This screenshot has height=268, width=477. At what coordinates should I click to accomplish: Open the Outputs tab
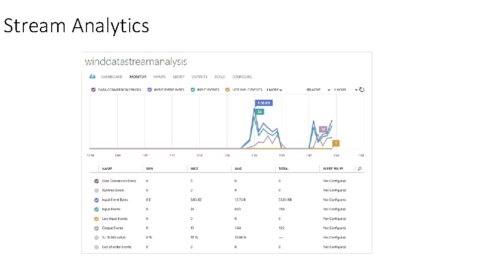coord(199,77)
